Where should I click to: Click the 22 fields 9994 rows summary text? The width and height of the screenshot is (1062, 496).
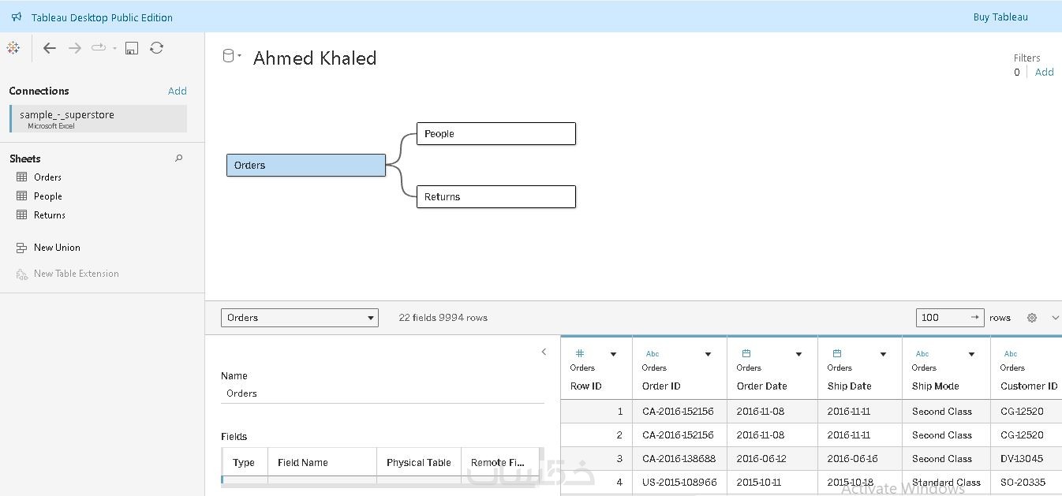[443, 318]
